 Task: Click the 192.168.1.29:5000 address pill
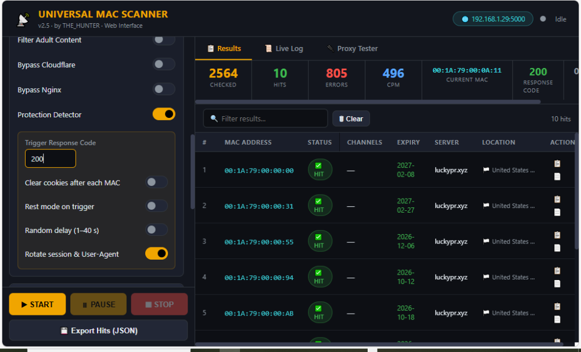click(493, 19)
